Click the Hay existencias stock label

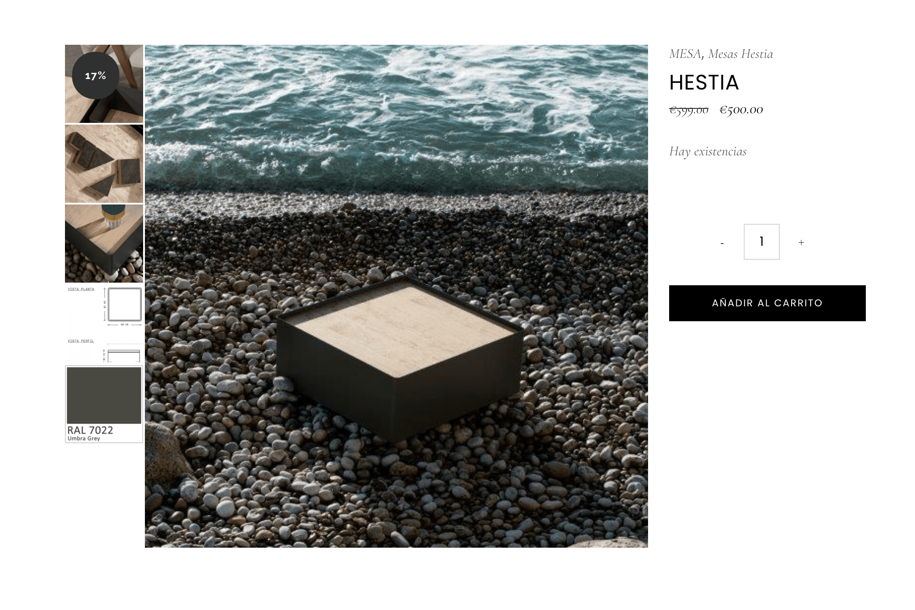708,151
